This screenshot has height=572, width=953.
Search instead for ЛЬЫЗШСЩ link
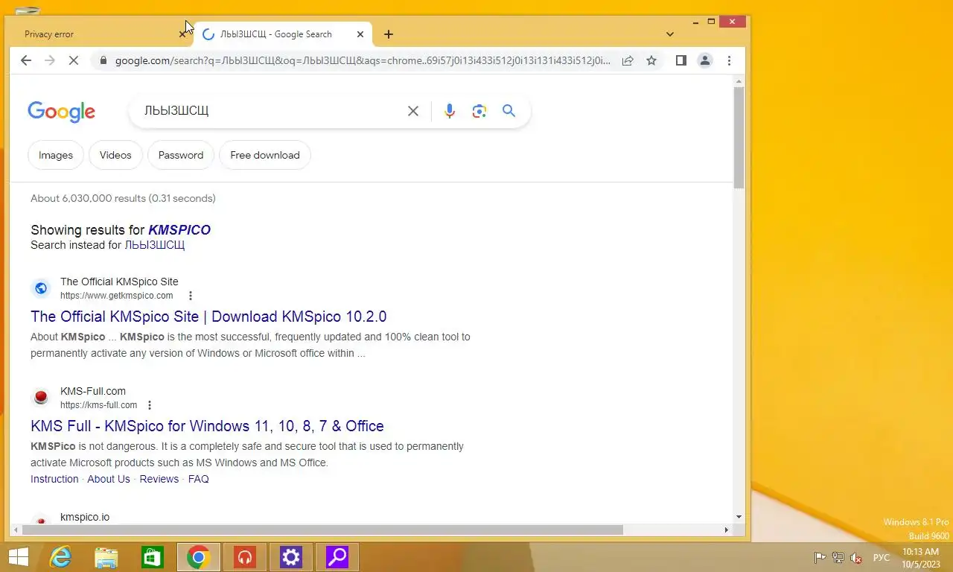(x=154, y=245)
